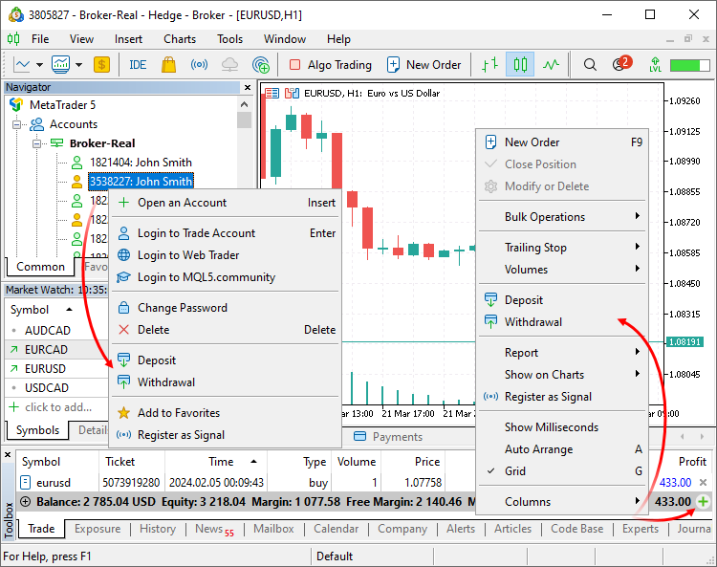This screenshot has height=567, width=717.
Task: Select the line chart mode icon
Action: [x=551, y=64]
